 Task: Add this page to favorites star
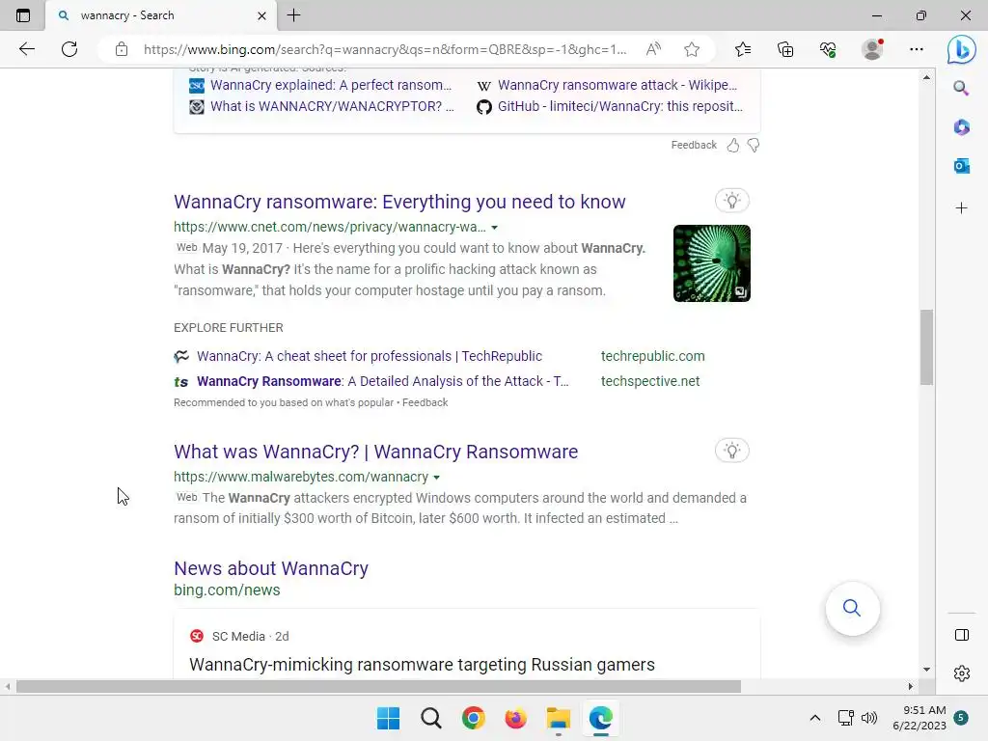pyautogui.click(x=692, y=49)
